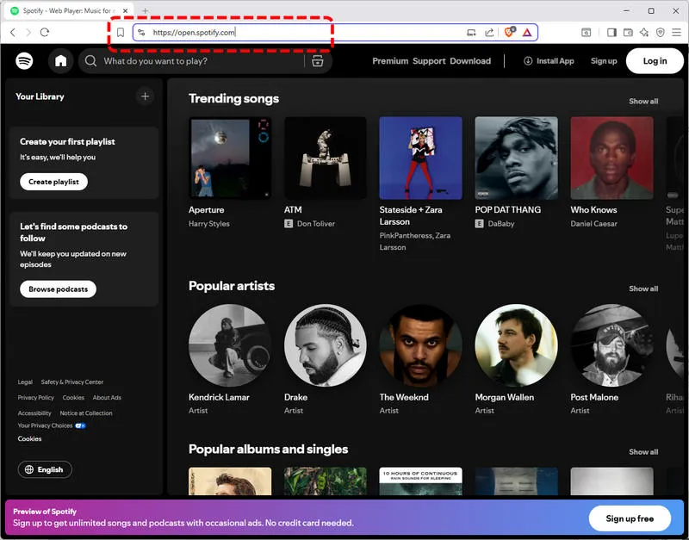Open a new browser tab
689x540 pixels.
coord(143,11)
